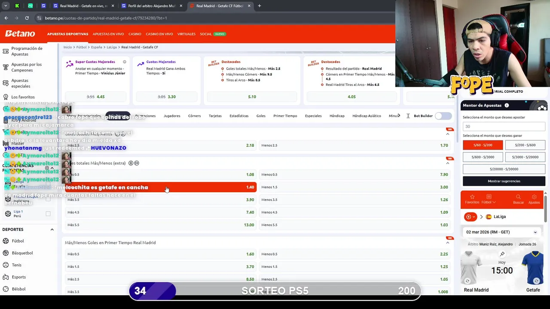The height and width of the screenshot is (309, 550).
Task: Click refresh icon under Getafe jersey
Action: (x=536, y=281)
